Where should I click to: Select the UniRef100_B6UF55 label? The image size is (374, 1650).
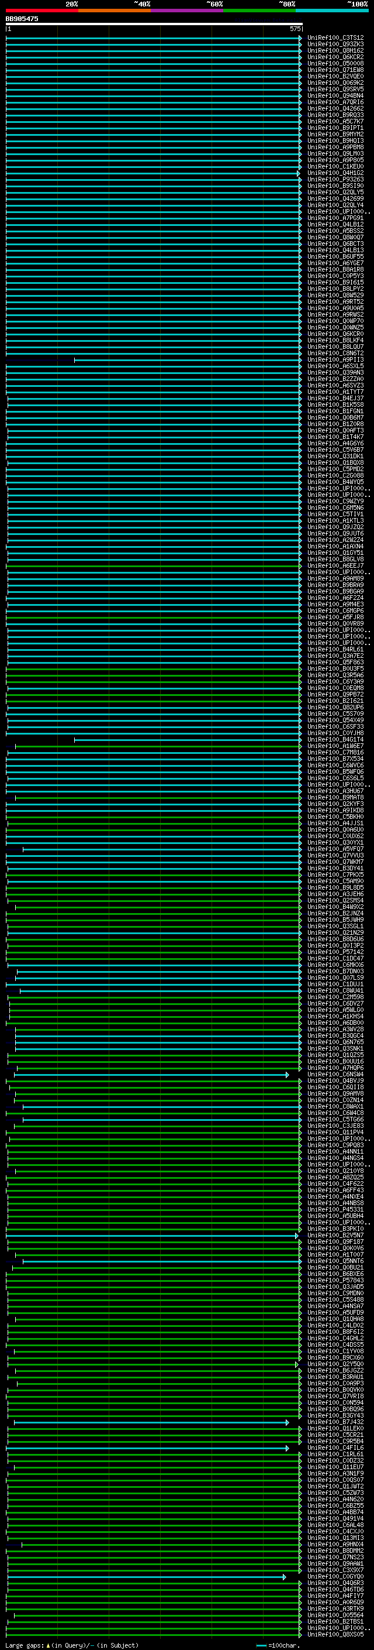pos(335,257)
